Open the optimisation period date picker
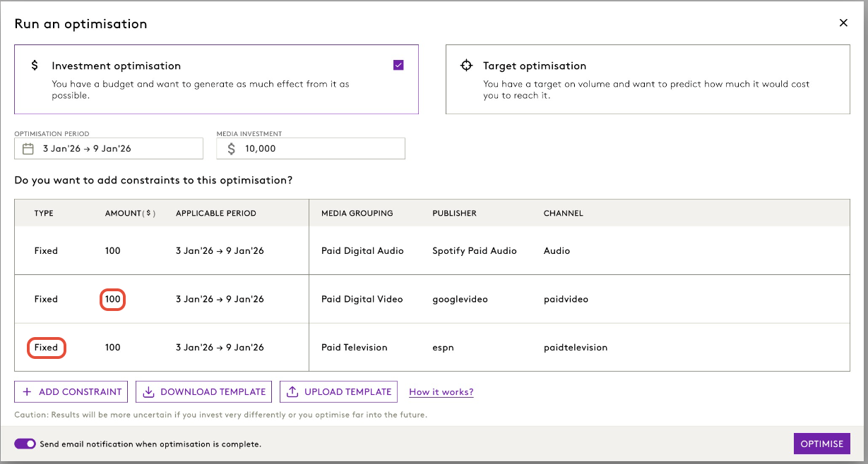 pyautogui.click(x=109, y=149)
